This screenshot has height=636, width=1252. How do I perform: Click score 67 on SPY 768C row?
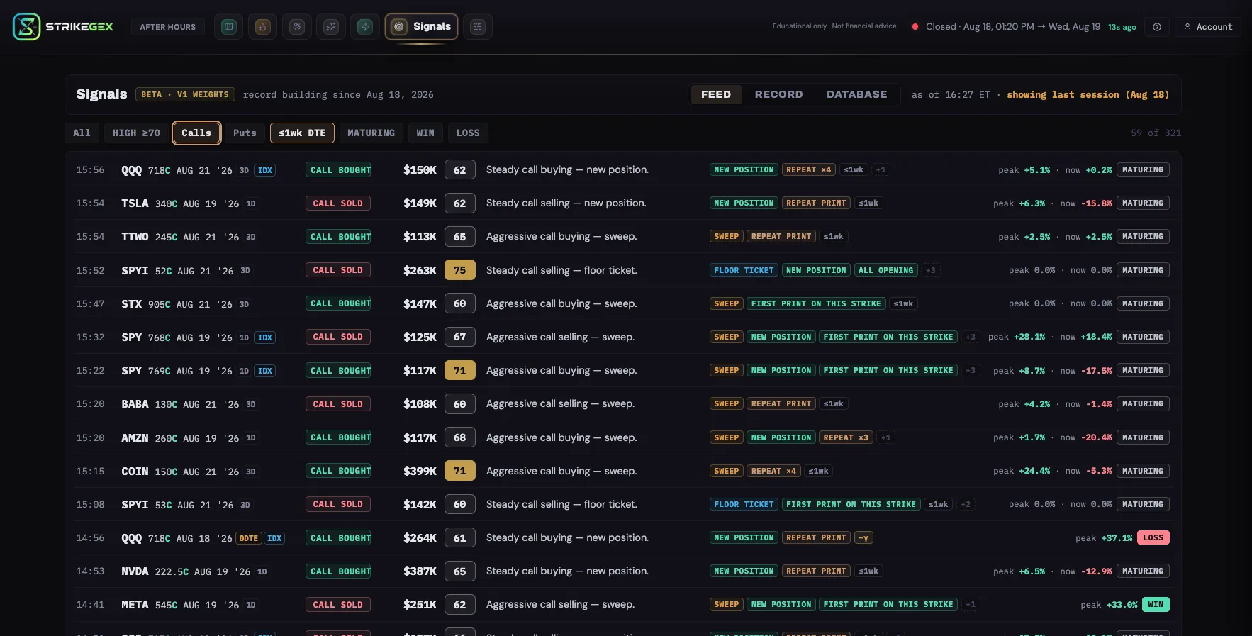[459, 337]
